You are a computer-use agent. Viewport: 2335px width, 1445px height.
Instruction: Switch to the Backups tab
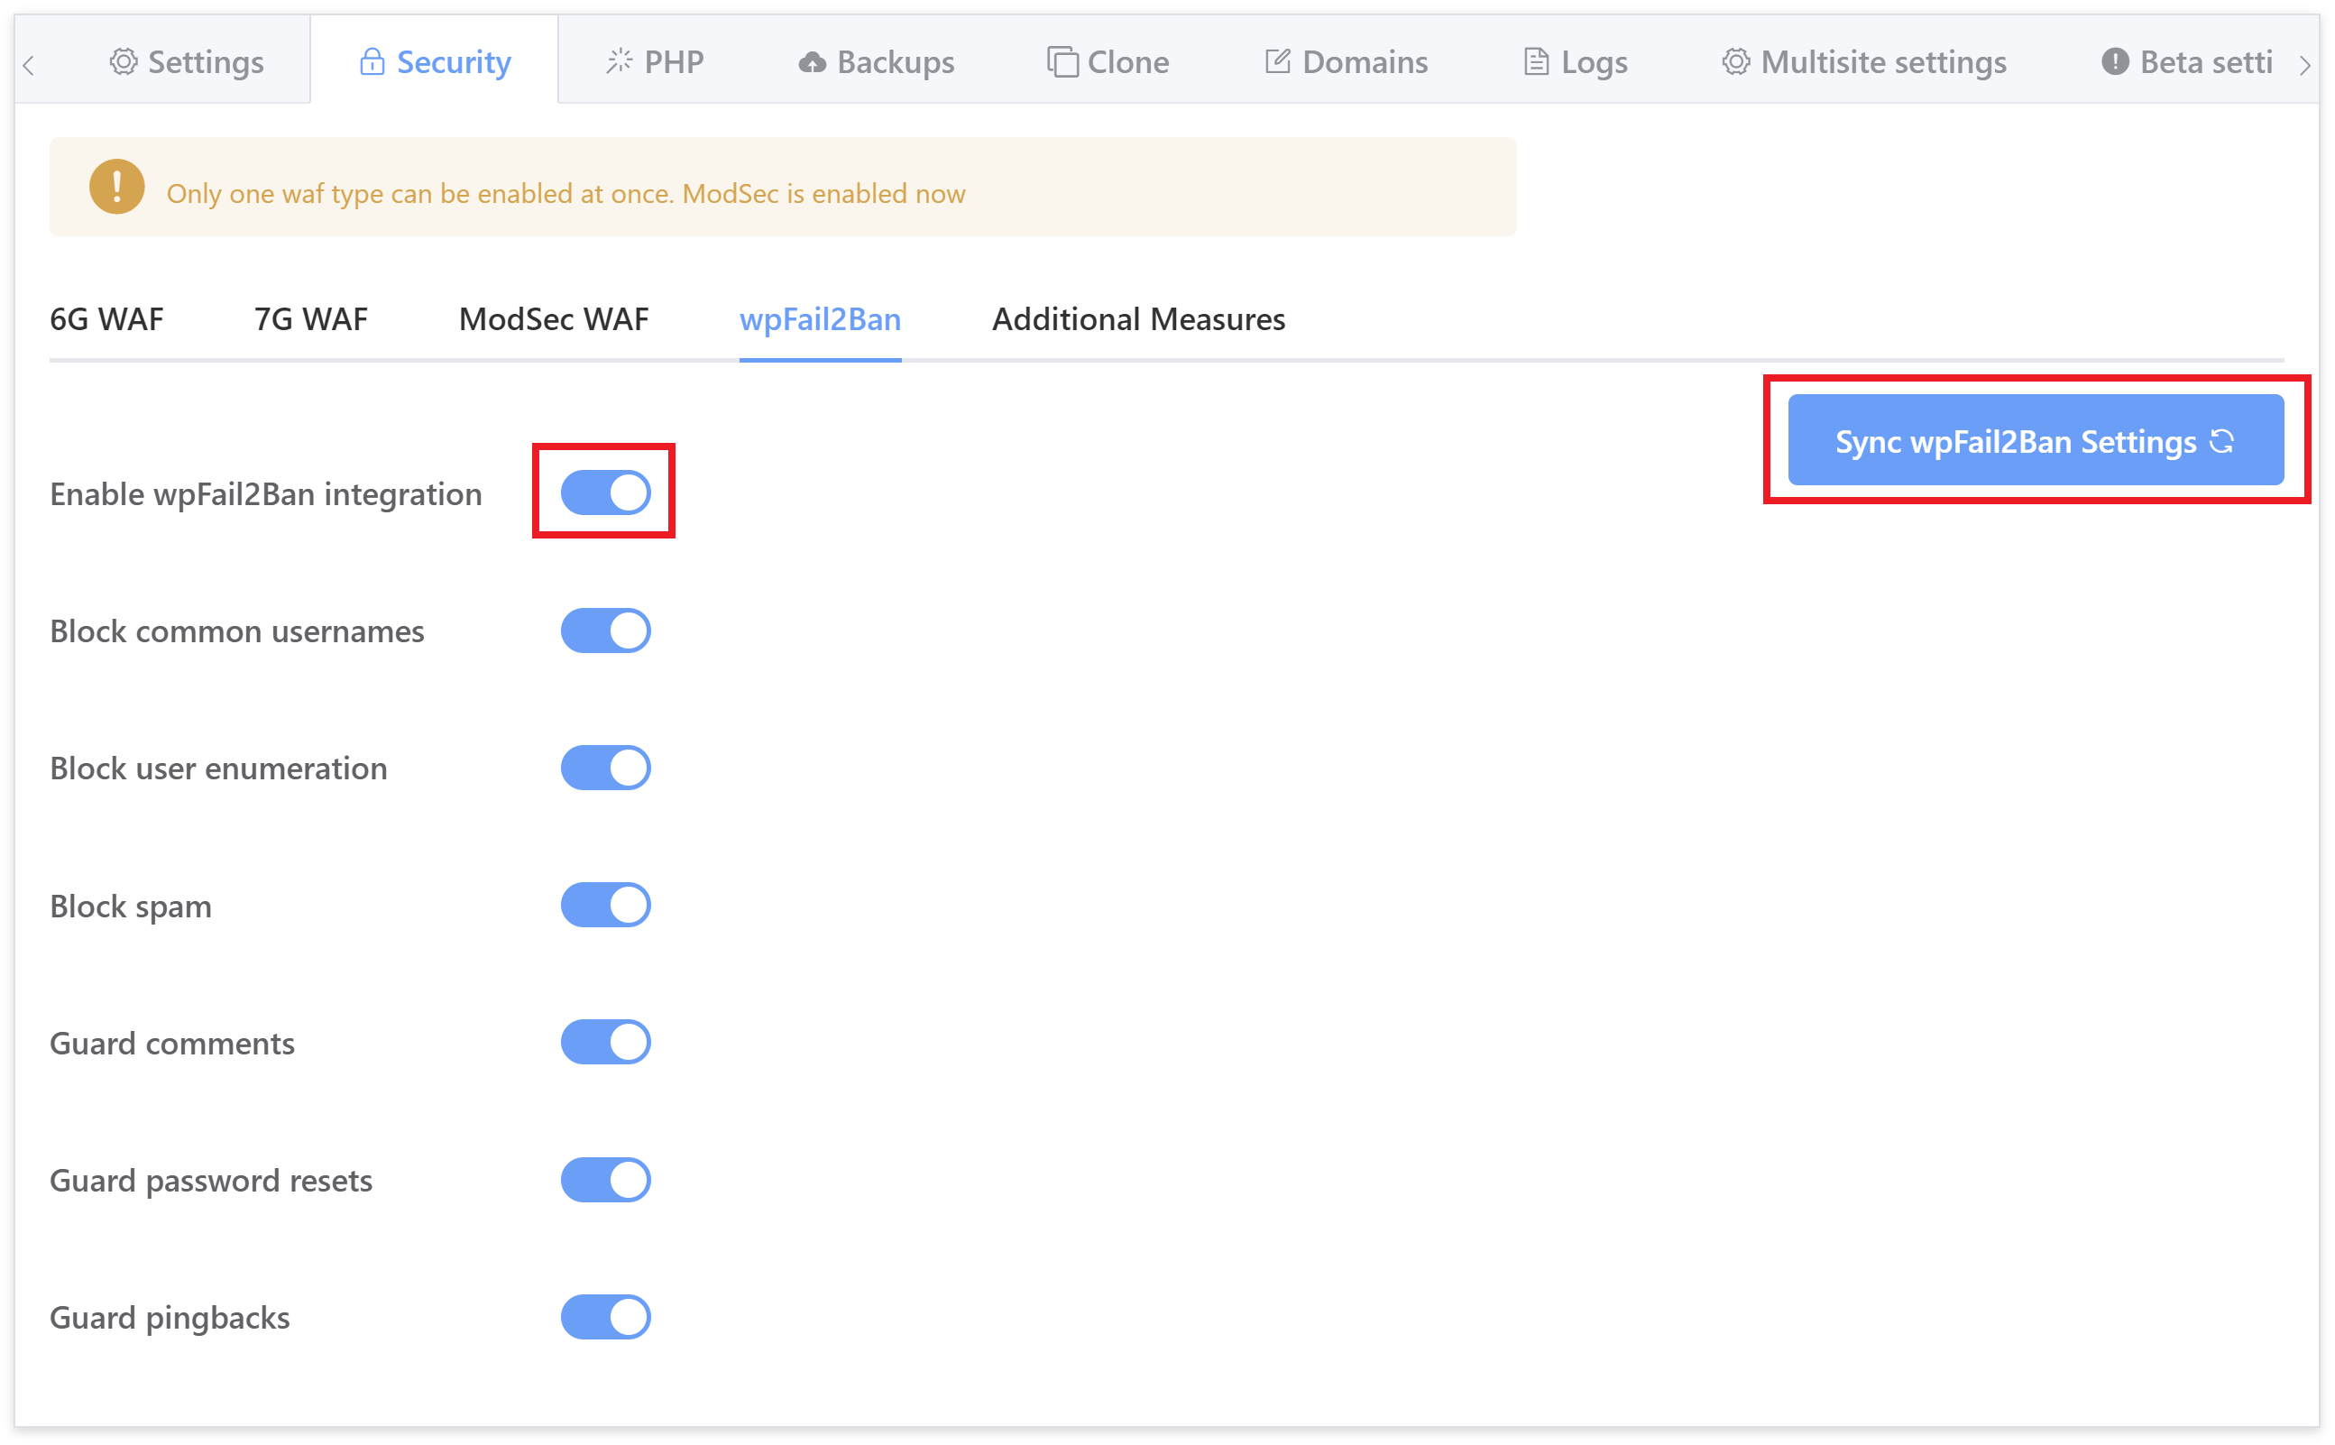click(876, 62)
